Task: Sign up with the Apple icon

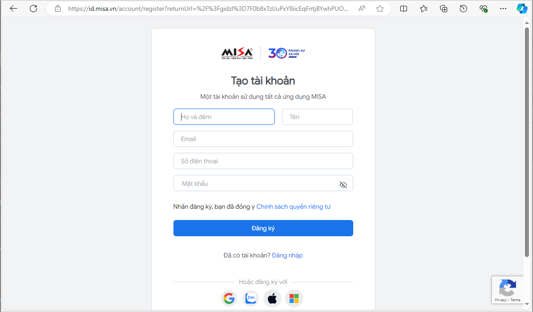Action: [272, 298]
